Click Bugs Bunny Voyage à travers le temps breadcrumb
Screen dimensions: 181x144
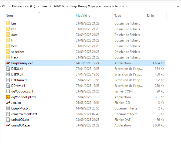[x=97, y=6]
